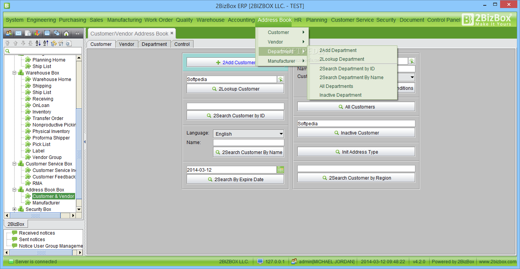This screenshot has height=269, width=520.
Task: Click the document database icon
Action: tap(28, 33)
